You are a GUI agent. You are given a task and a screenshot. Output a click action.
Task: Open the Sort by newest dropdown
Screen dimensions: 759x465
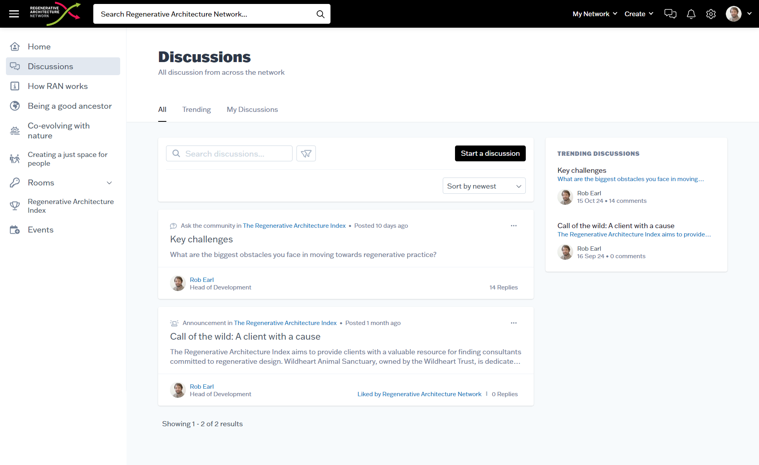(x=484, y=186)
